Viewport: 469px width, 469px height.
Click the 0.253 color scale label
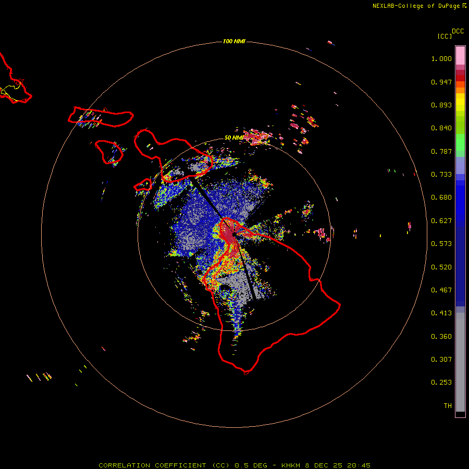pyautogui.click(x=441, y=382)
